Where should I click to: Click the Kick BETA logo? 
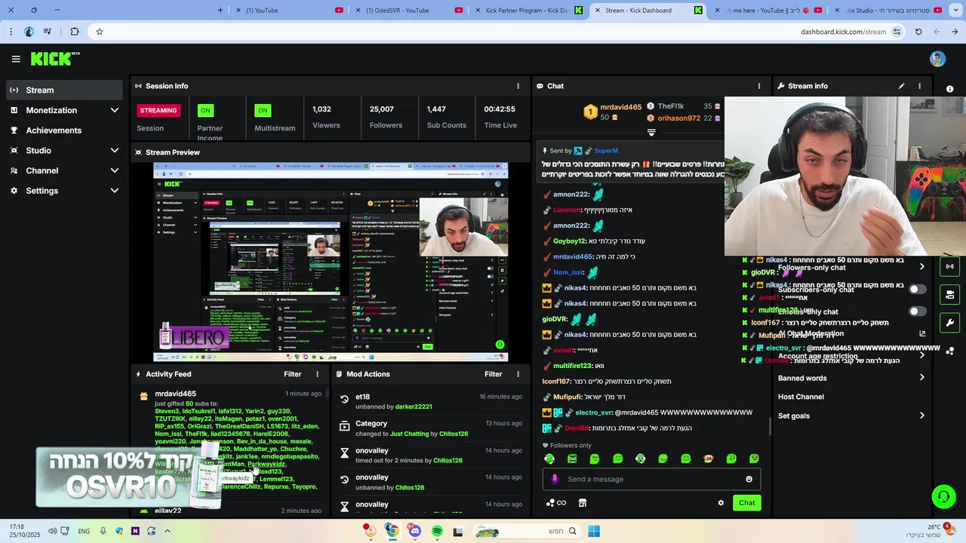tap(55, 59)
